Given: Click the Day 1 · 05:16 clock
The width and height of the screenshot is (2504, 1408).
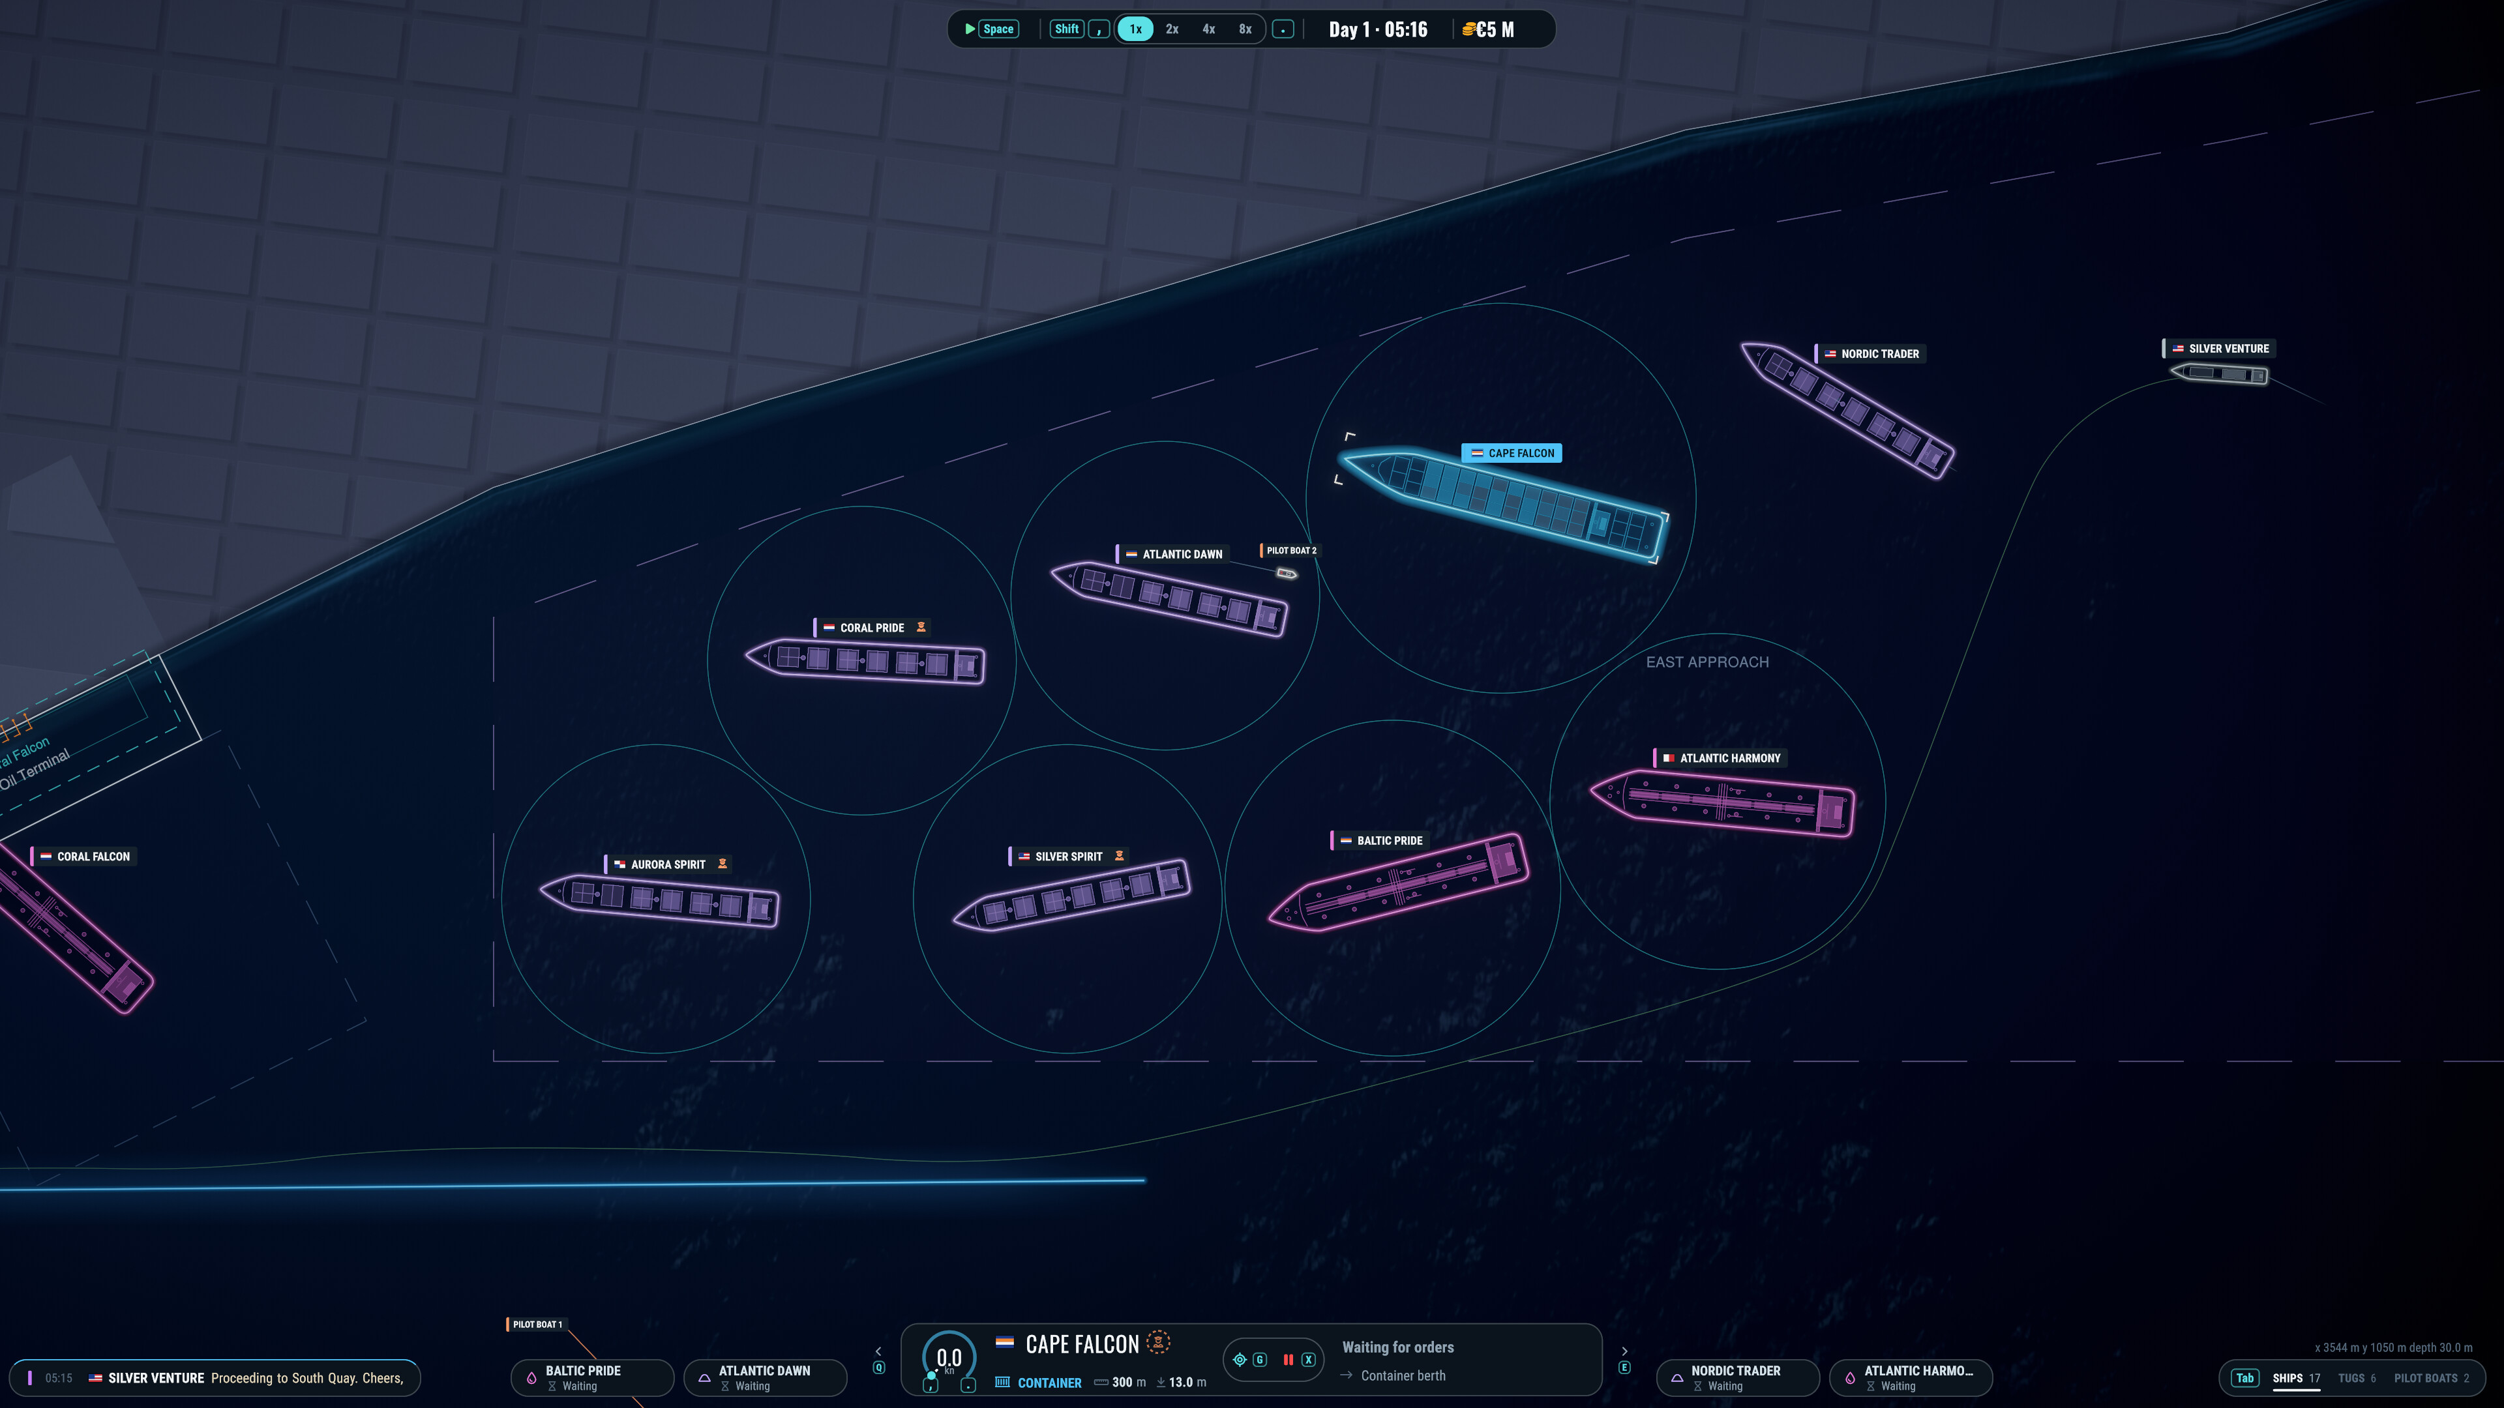Looking at the screenshot, I should tap(1377, 29).
